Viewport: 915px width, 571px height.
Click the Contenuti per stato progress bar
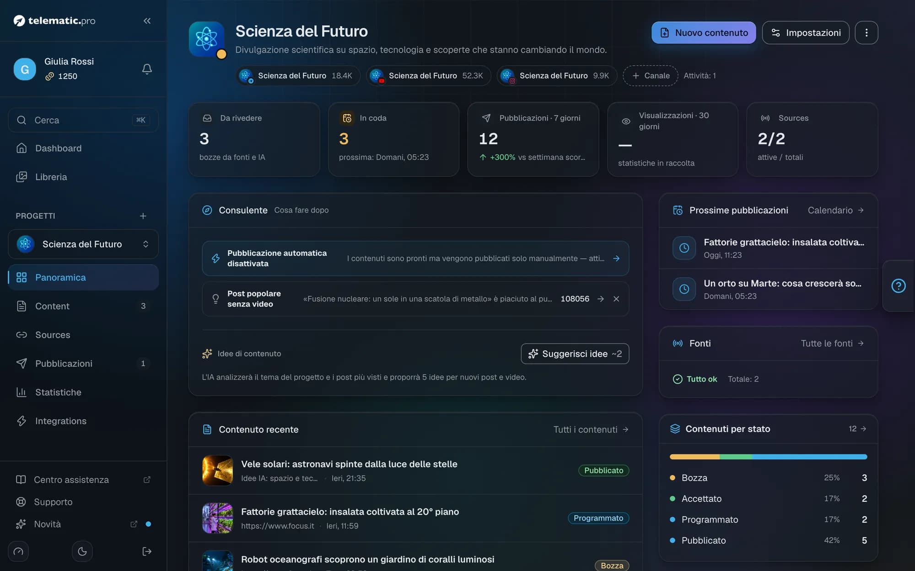click(x=768, y=457)
